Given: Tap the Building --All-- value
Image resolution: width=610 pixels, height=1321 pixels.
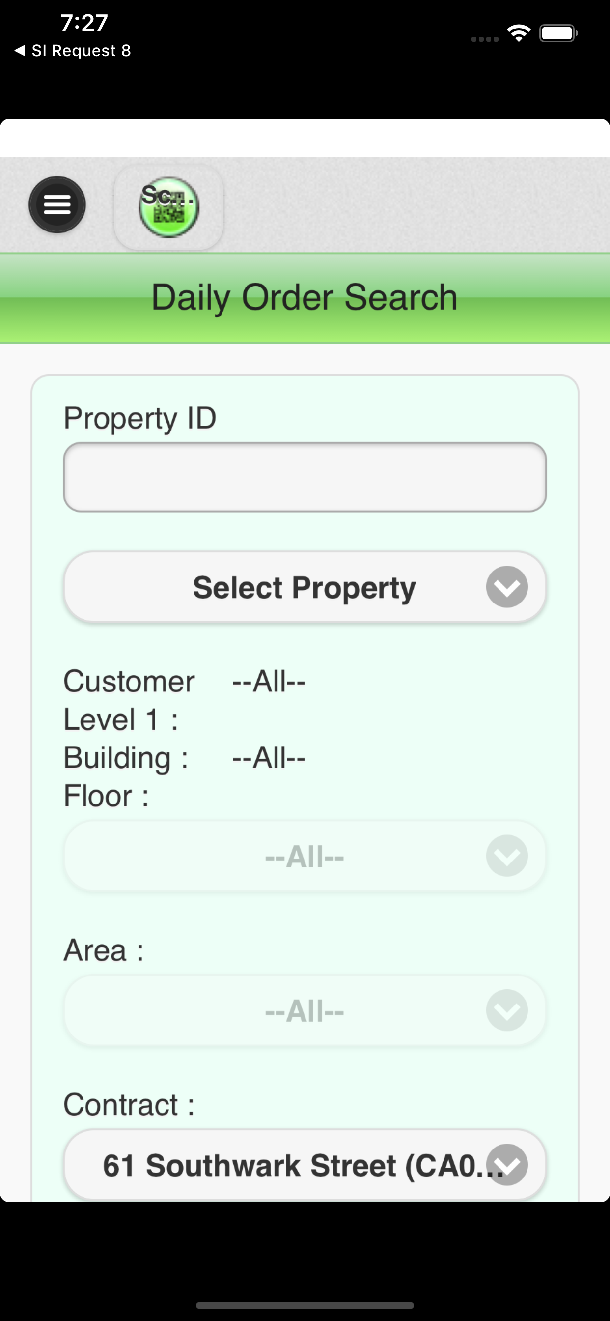Looking at the screenshot, I should [269, 757].
